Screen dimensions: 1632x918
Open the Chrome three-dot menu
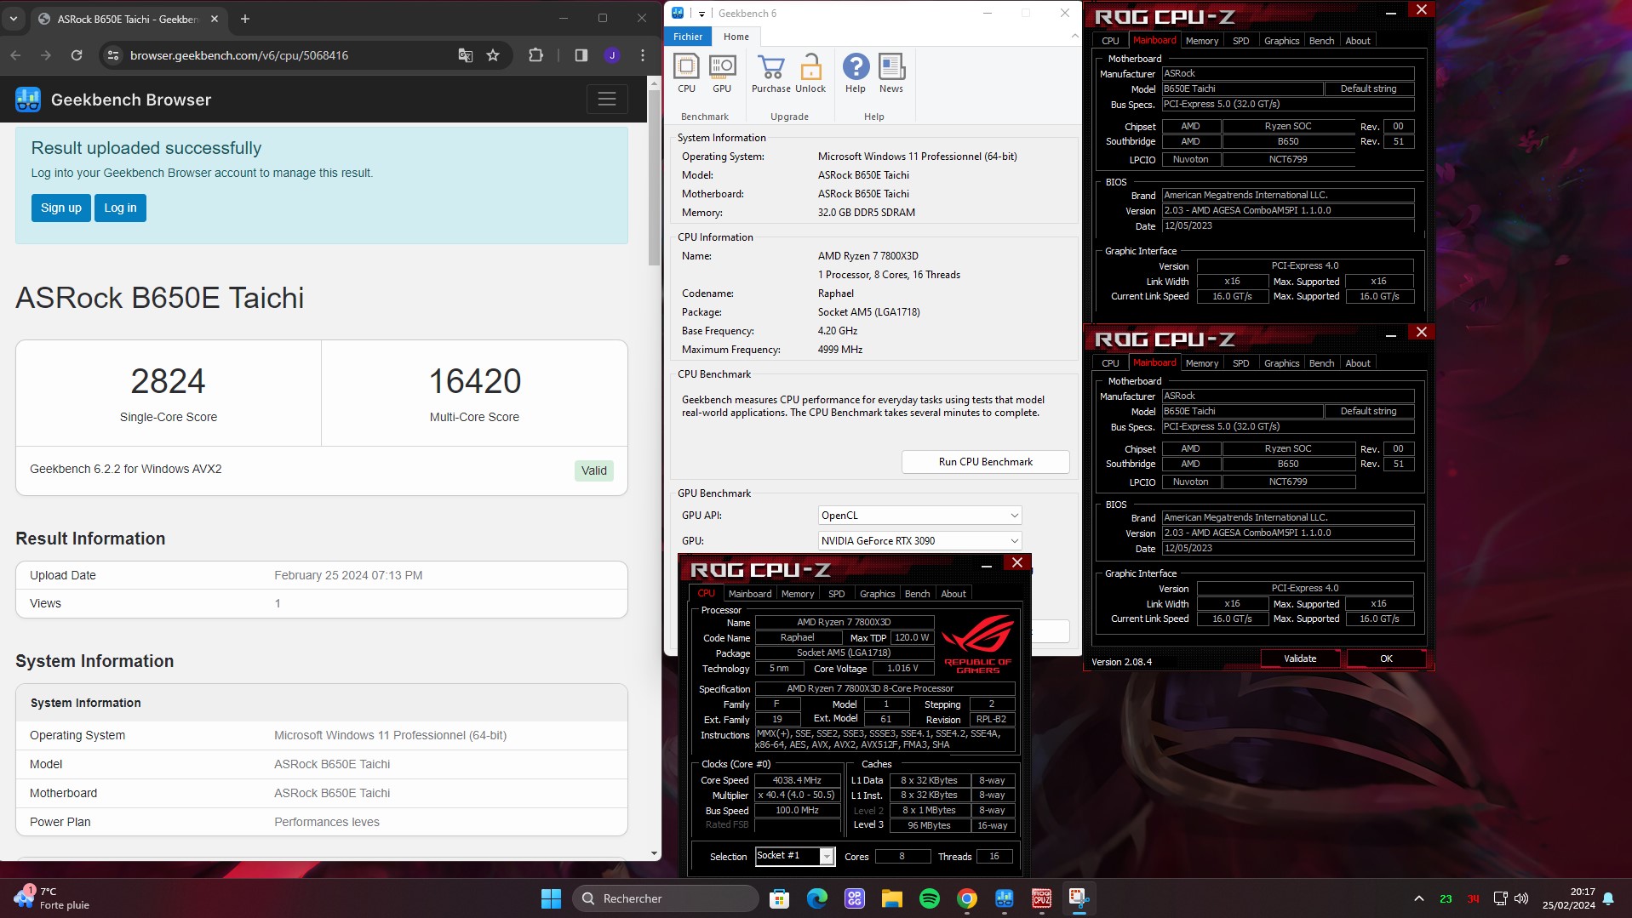coord(643,55)
